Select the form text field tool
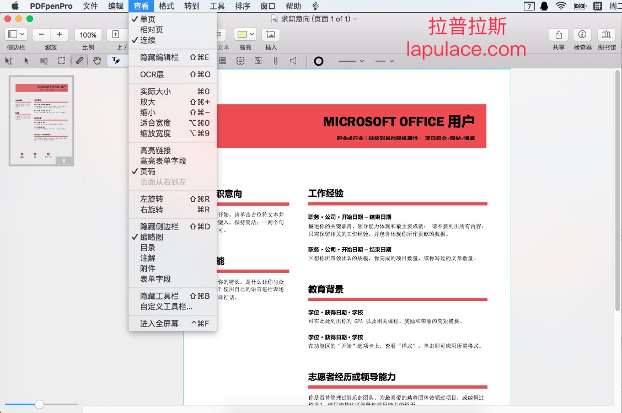 pyautogui.click(x=44, y=61)
